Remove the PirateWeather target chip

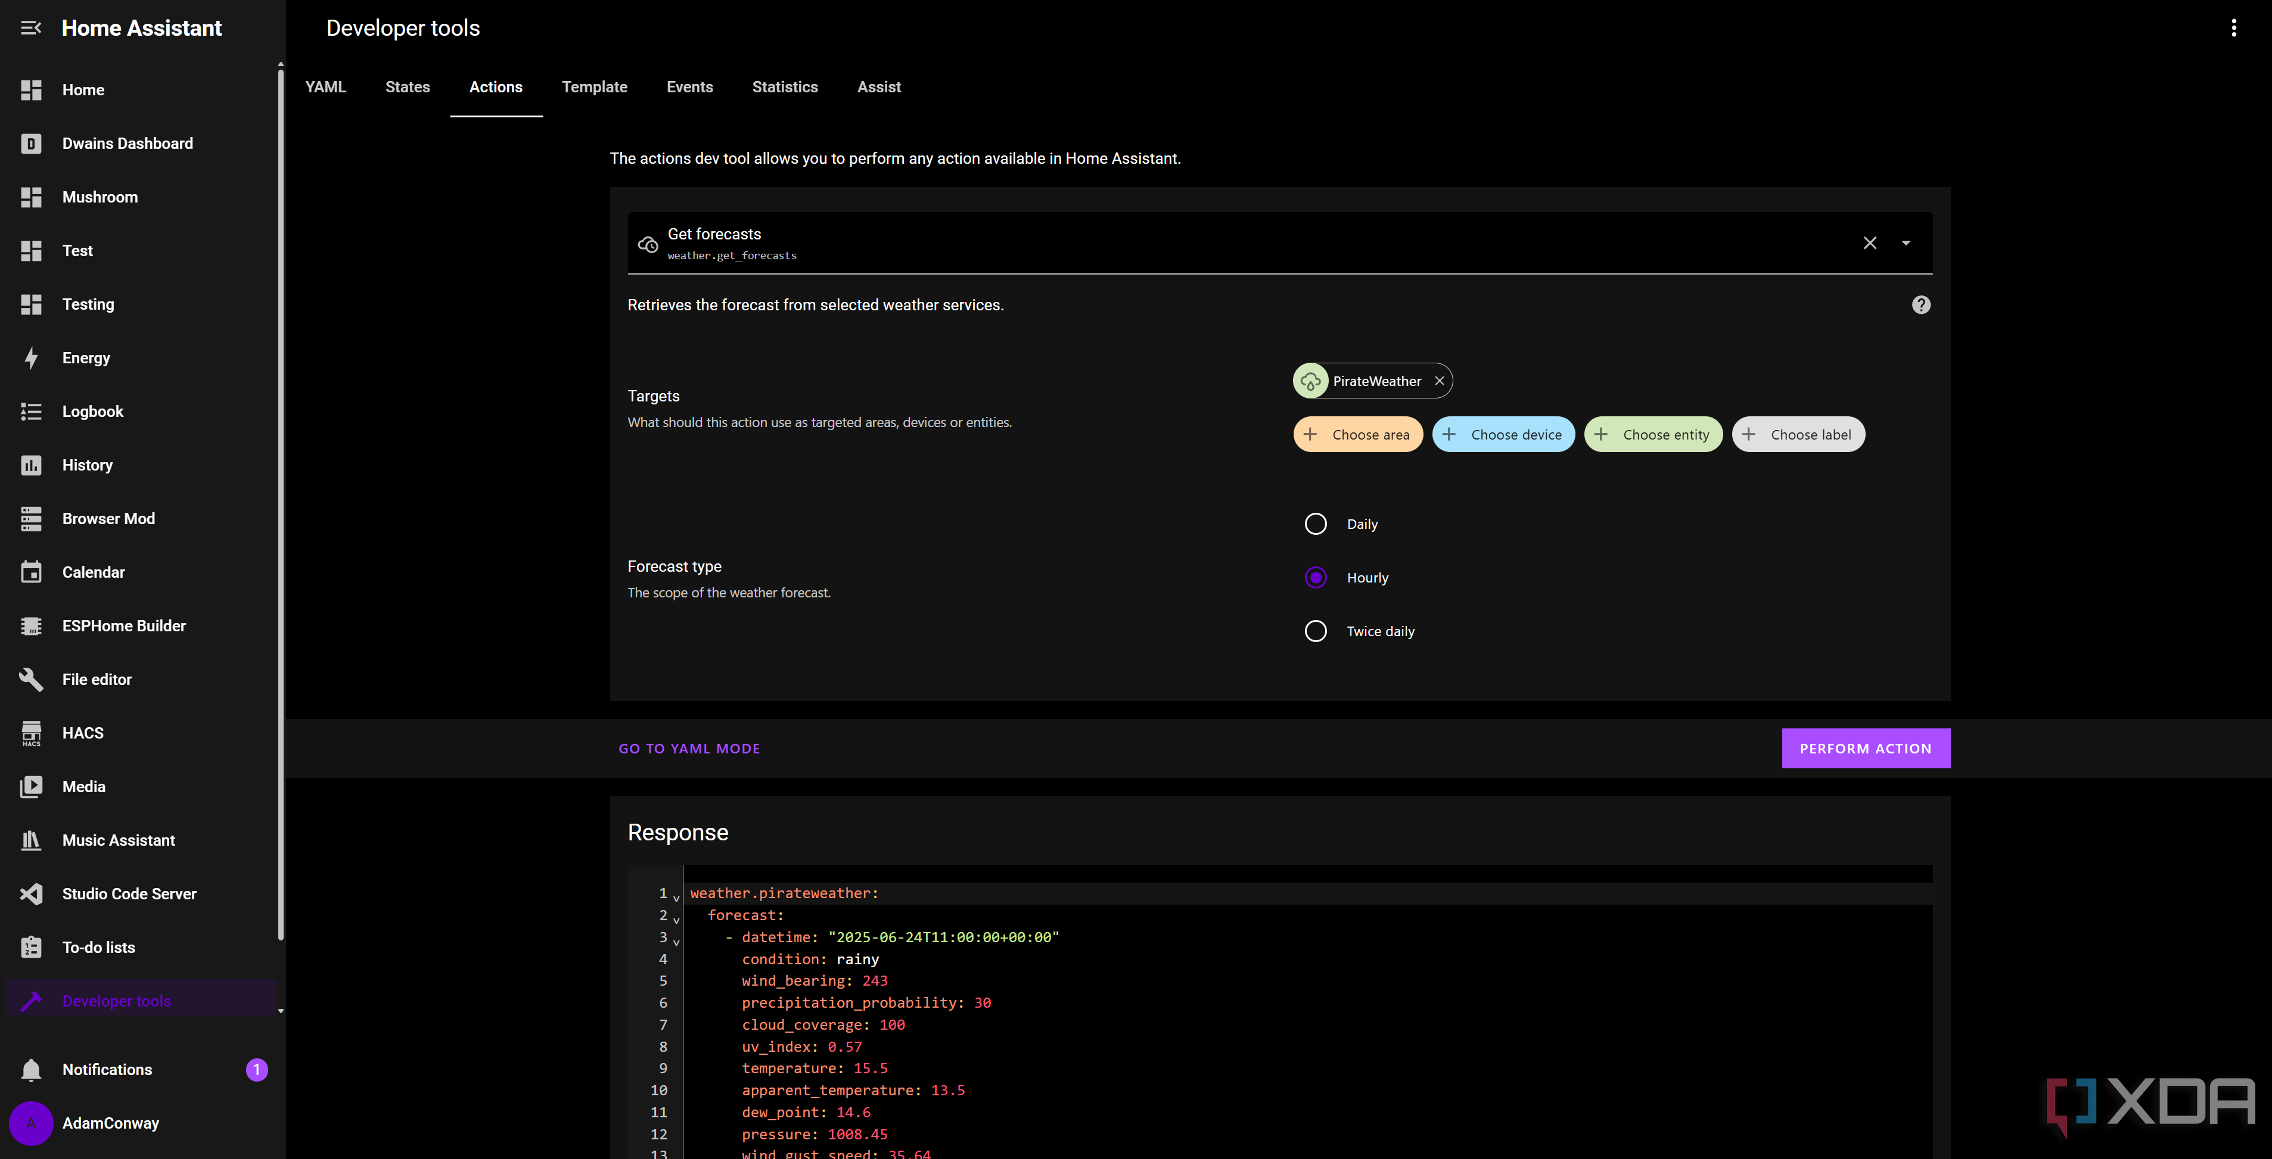pos(1438,381)
